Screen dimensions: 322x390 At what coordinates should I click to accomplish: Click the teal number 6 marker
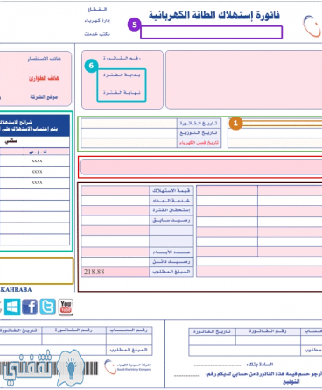click(91, 66)
